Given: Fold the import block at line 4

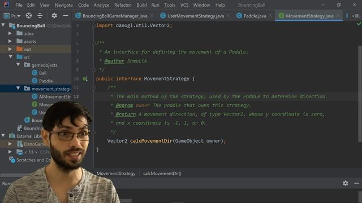Looking at the screenshot, I should (x=93, y=25).
